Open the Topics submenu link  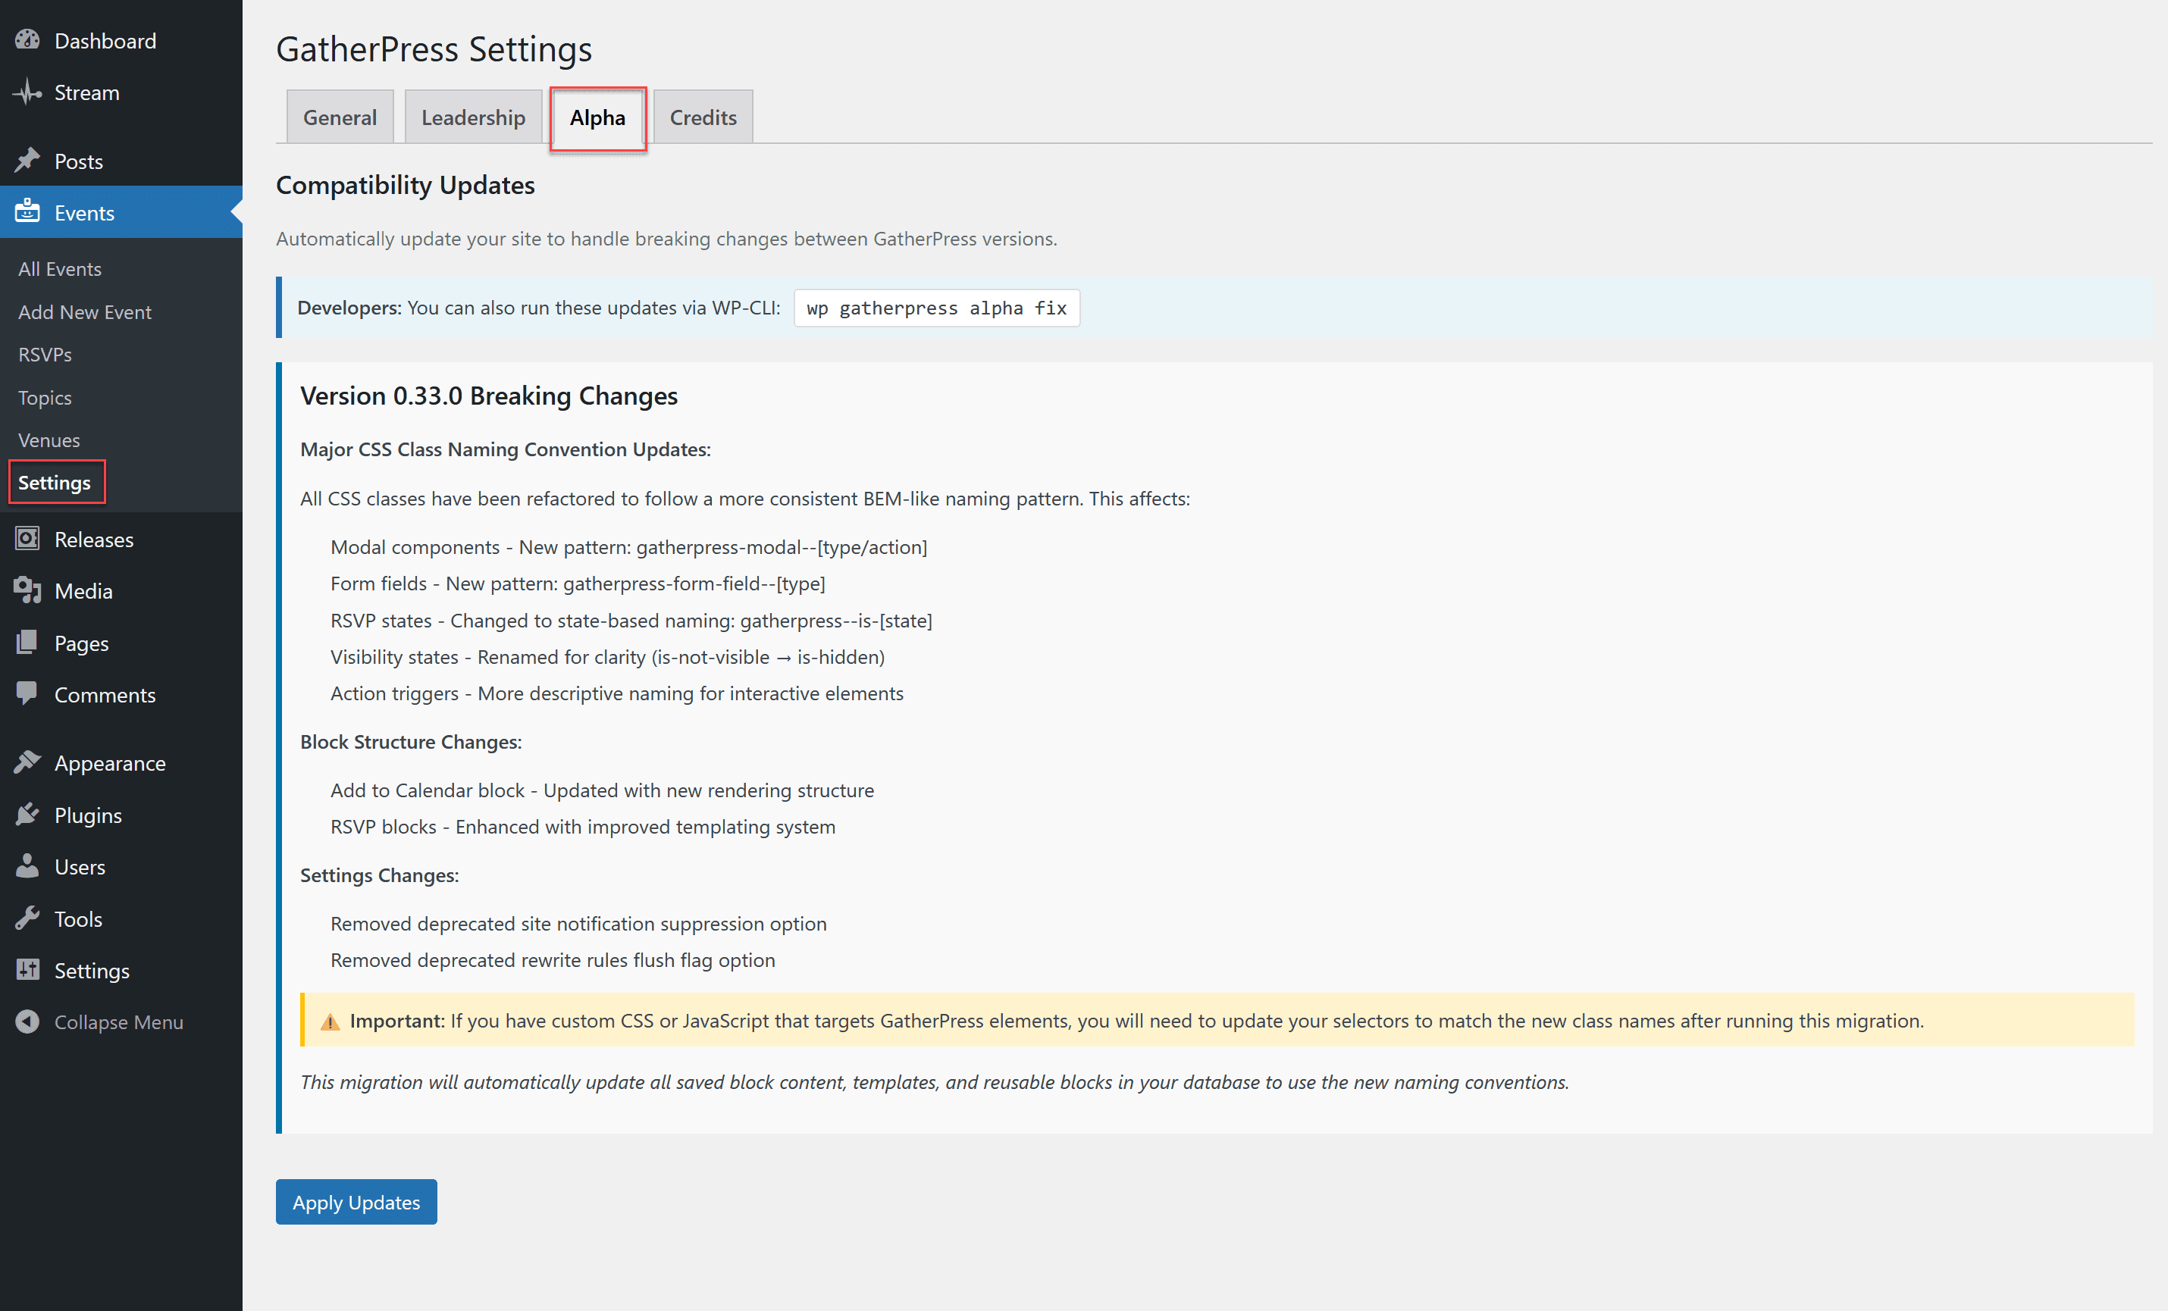(x=45, y=397)
